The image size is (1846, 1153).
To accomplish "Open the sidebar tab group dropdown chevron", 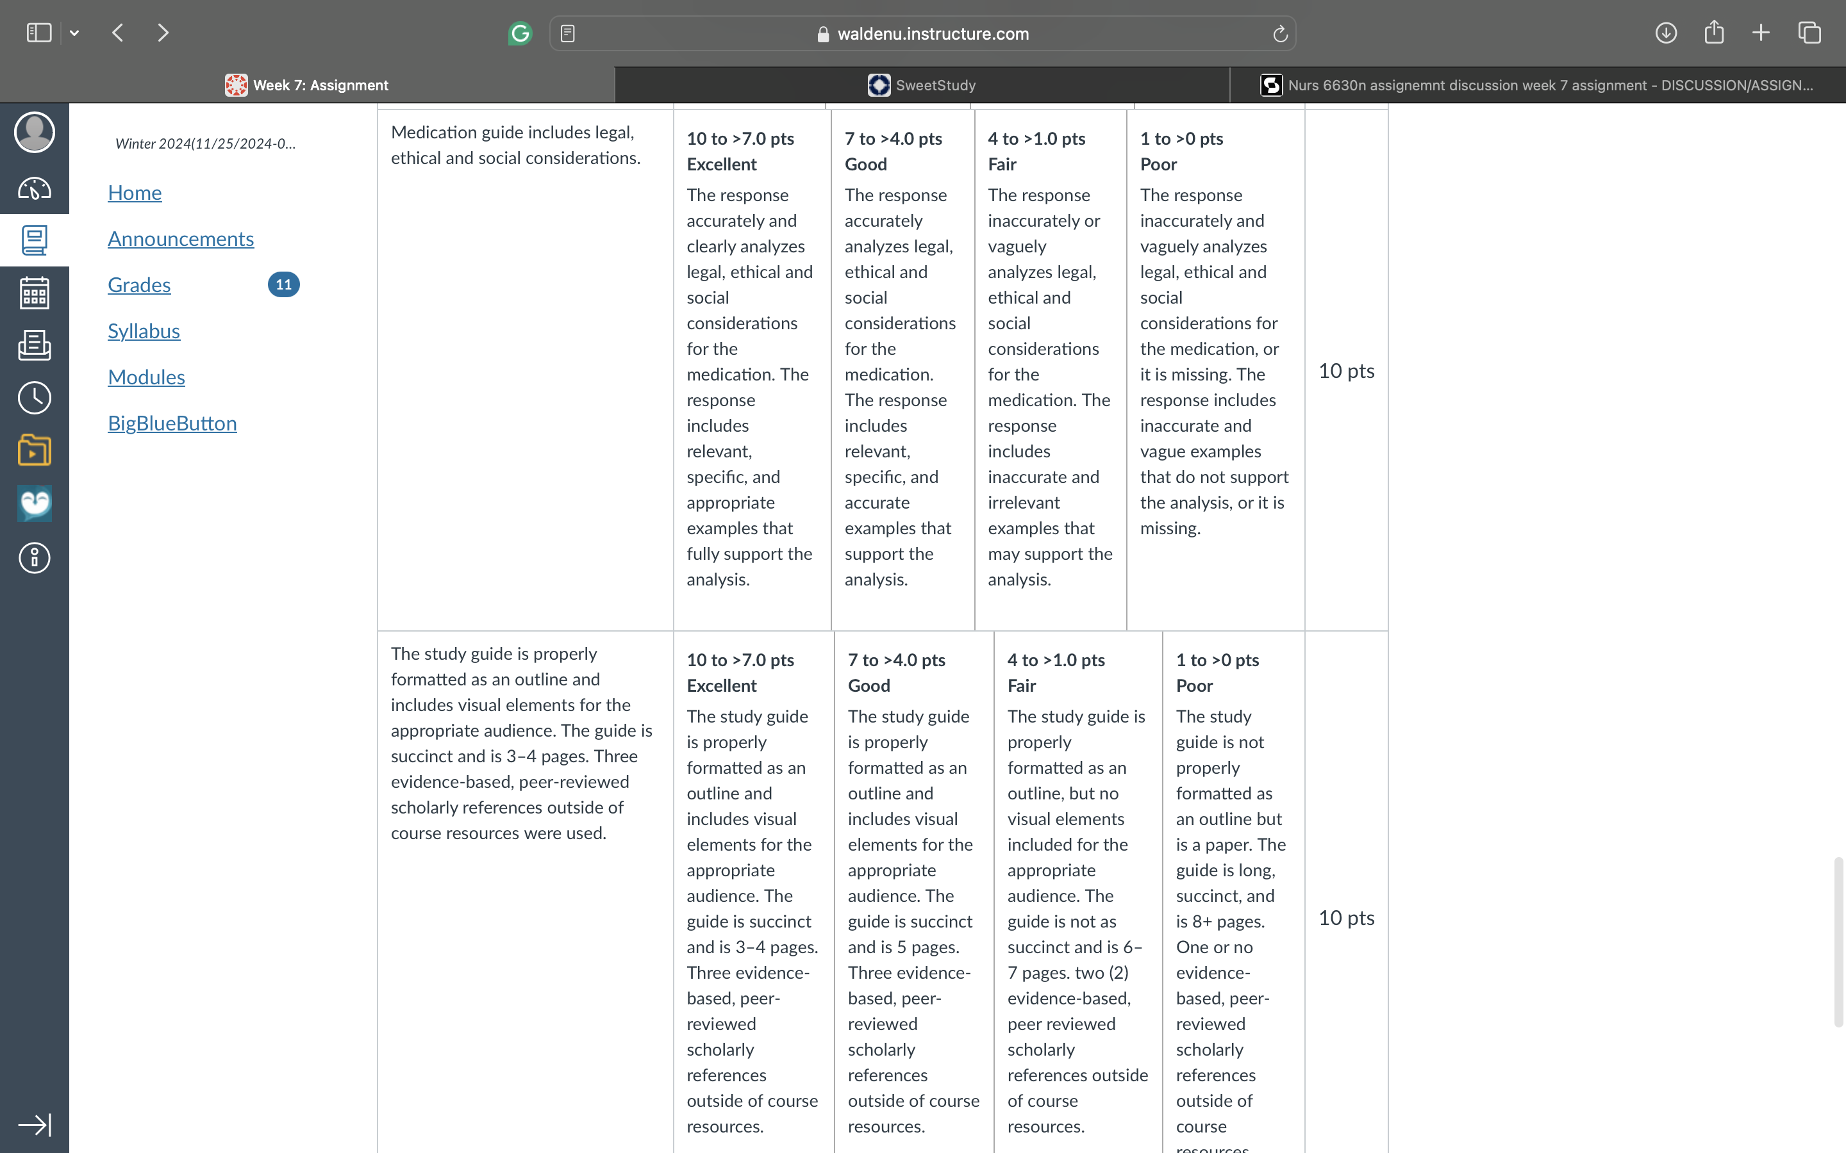I will tap(74, 33).
